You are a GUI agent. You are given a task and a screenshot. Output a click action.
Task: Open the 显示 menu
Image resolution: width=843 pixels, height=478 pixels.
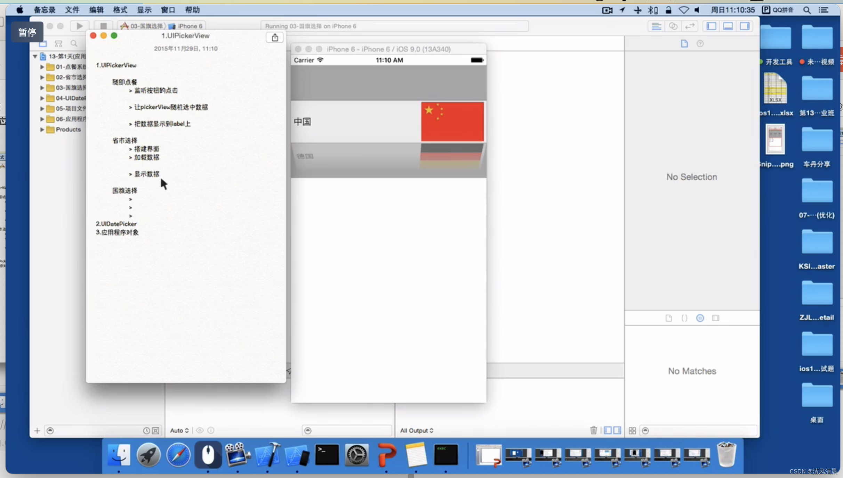coord(144,10)
